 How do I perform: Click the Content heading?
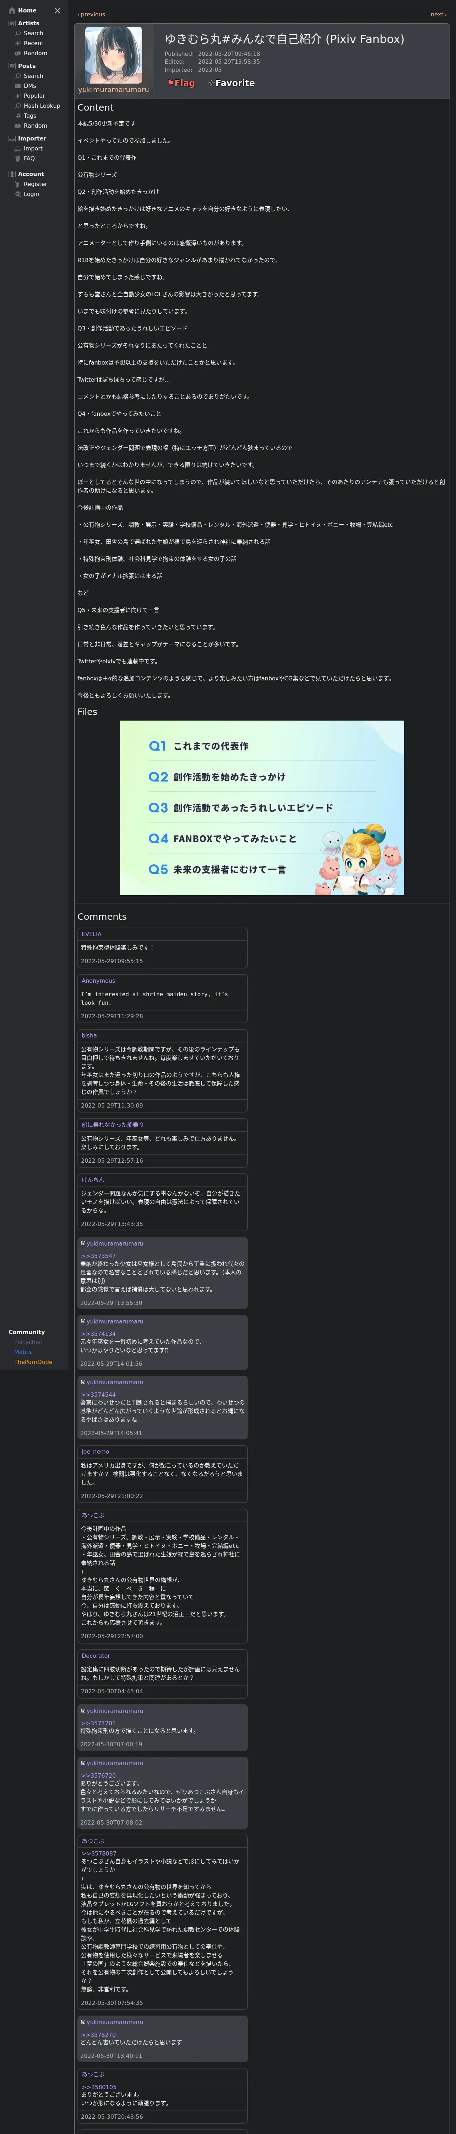95,108
